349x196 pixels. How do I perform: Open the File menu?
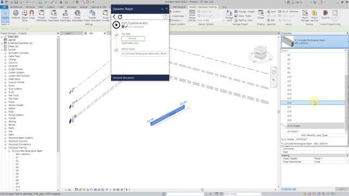(4, 7)
